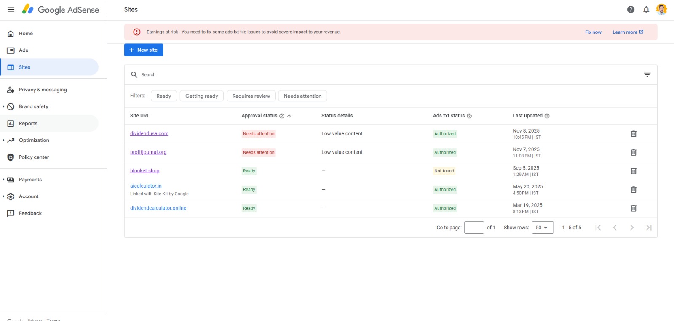Viewport: 674px width, 321px height.
Task: Open the Show rows dropdown
Action: (x=542, y=228)
